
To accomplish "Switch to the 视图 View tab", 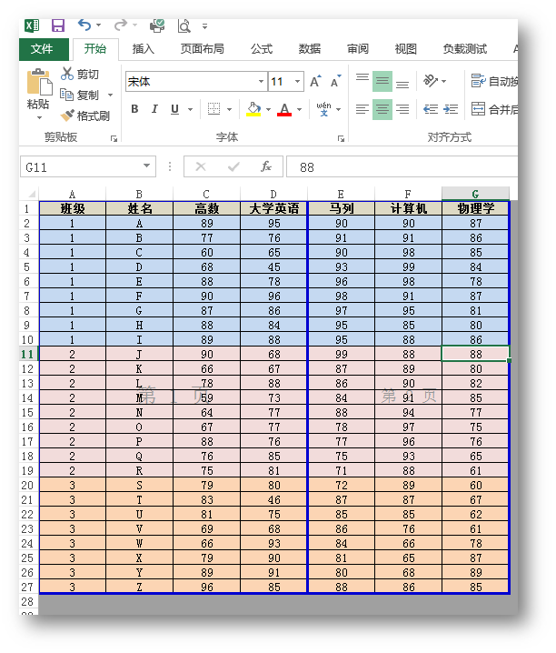I will (406, 49).
